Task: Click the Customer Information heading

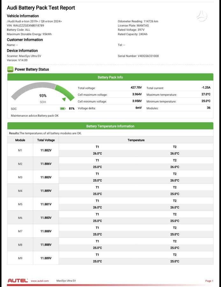Action: pyautogui.click(x=25, y=40)
